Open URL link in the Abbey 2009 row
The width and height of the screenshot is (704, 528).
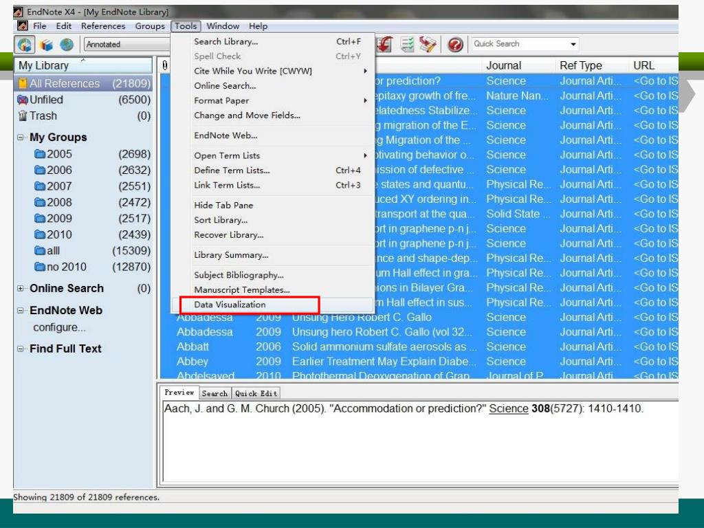tap(655, 362)
